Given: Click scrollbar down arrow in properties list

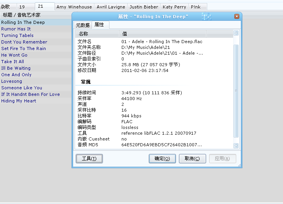Looking at the screenshot, I should pyautogui.click(x=236, y=145).
